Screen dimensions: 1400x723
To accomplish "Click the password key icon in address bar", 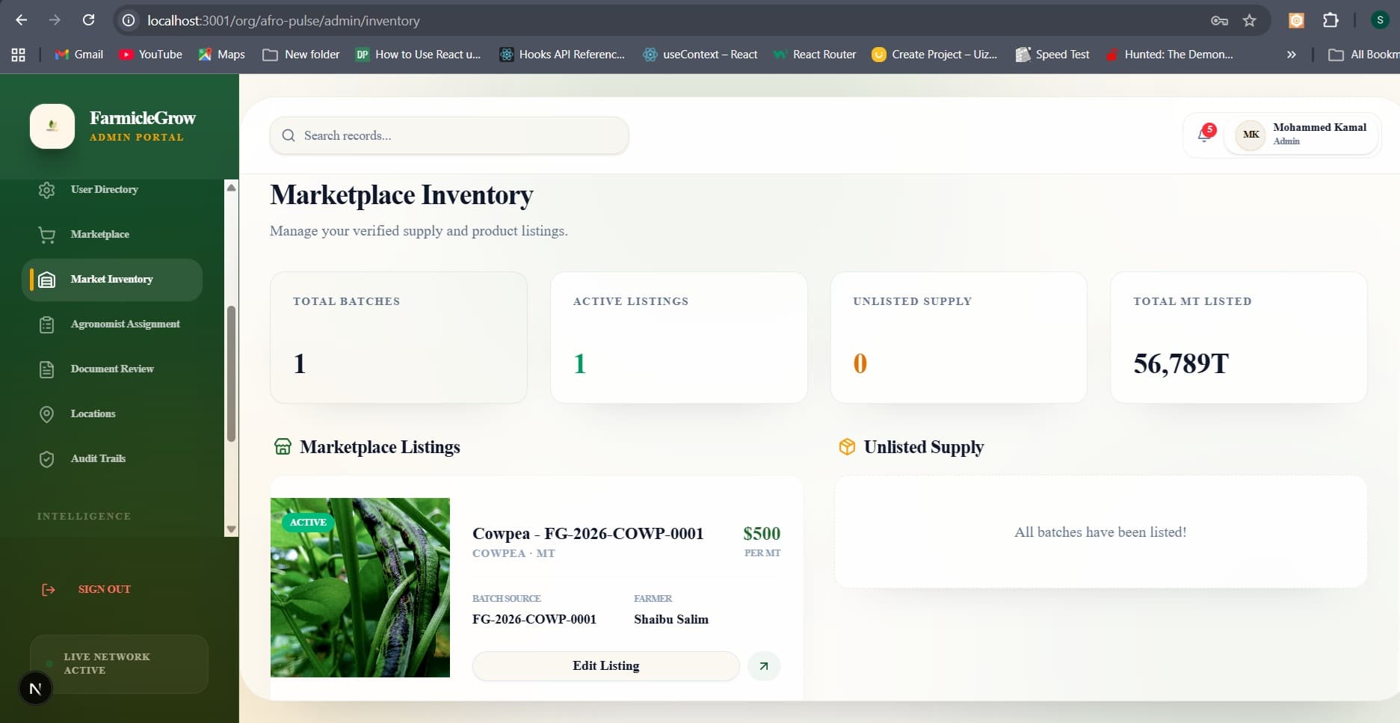I will coord(1219,20).
